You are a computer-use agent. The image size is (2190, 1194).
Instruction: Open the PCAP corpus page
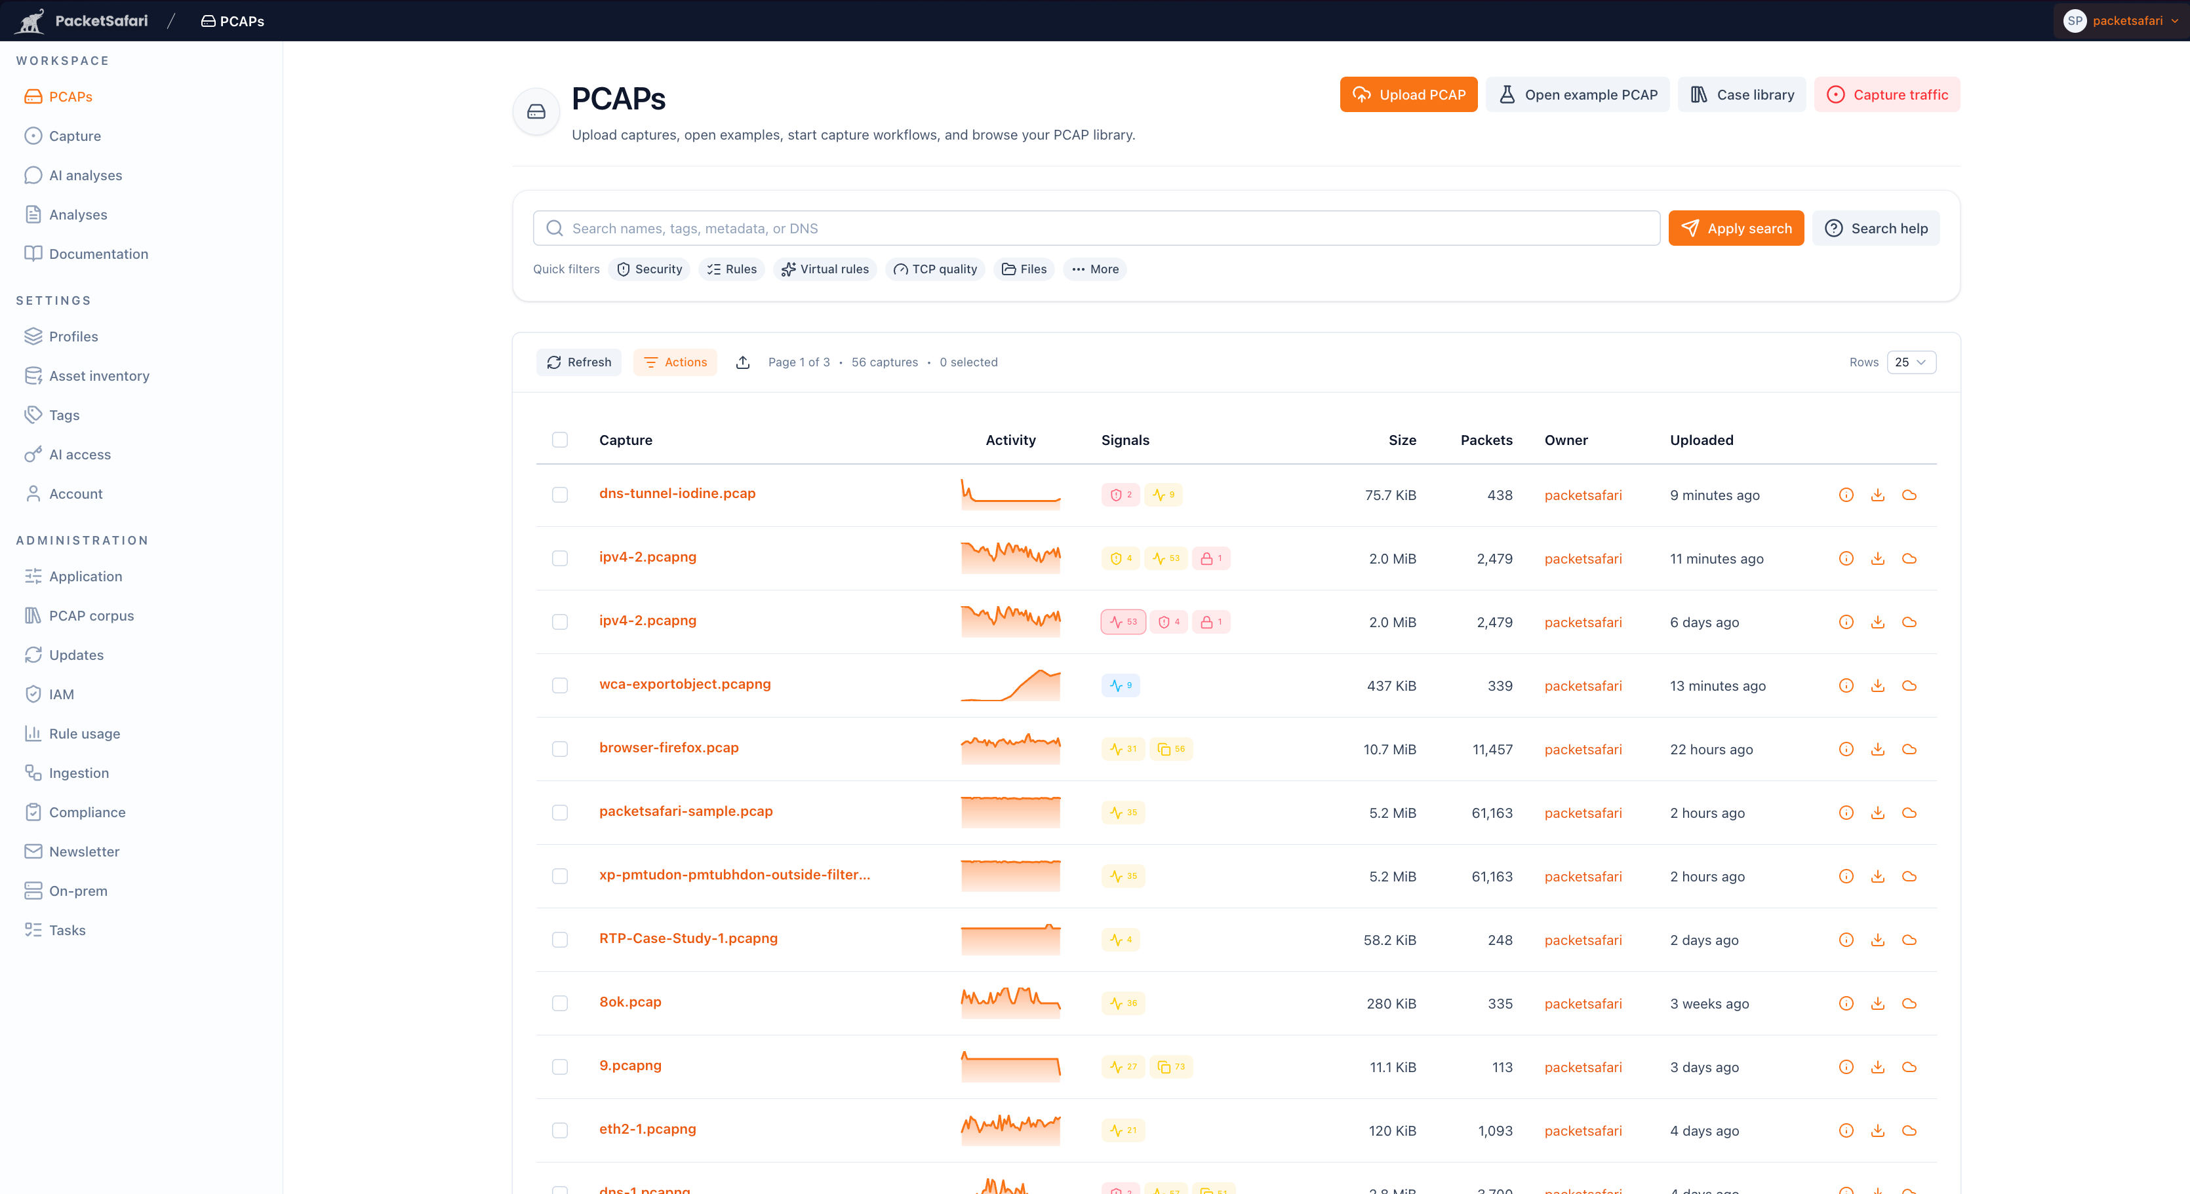(x=91, y=615)
